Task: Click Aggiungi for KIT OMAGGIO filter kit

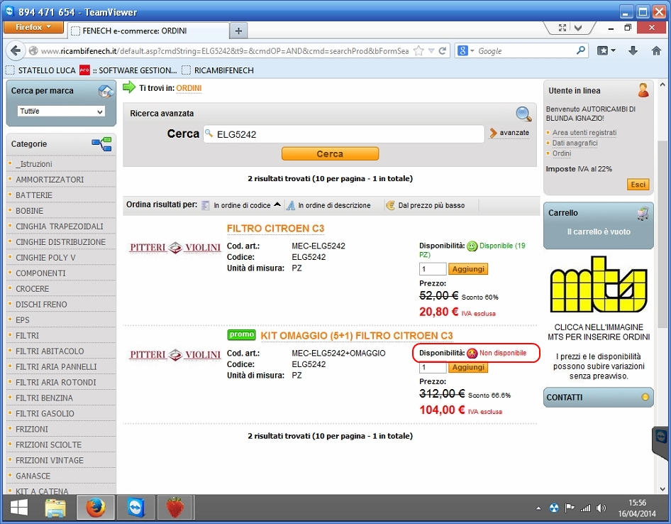Action: pos(468,367)
